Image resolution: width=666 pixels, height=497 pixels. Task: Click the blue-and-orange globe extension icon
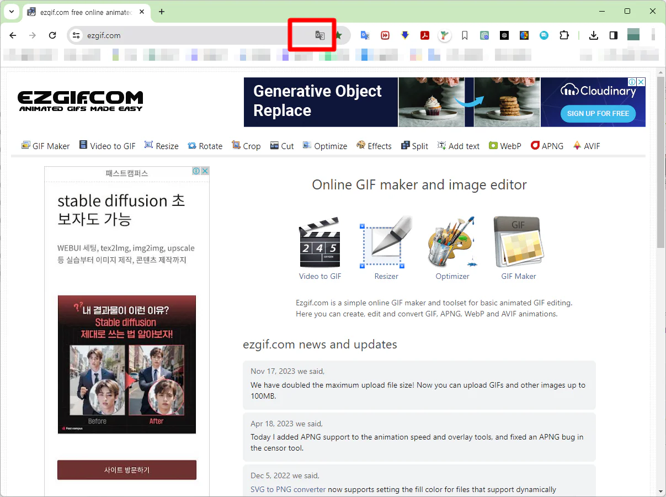tap(524, 35)
